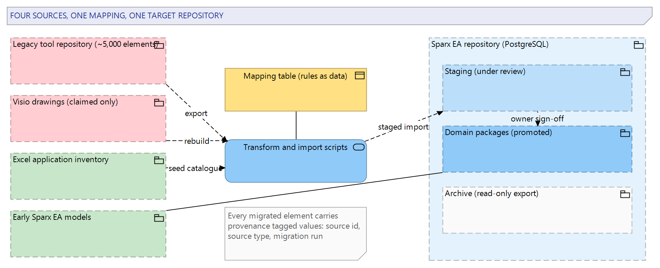Viewport: 660px width, 268px height.
Task: Select the 'Visio drawings (claimed only)' label
Action: click(x=65, y=102)
